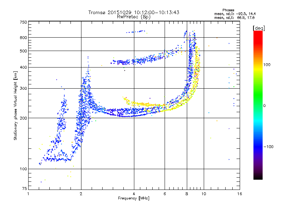The width and height of the screenshot is (282, 211).
Task: Click the black bottom of the colorbar
Action: (258, 177)
